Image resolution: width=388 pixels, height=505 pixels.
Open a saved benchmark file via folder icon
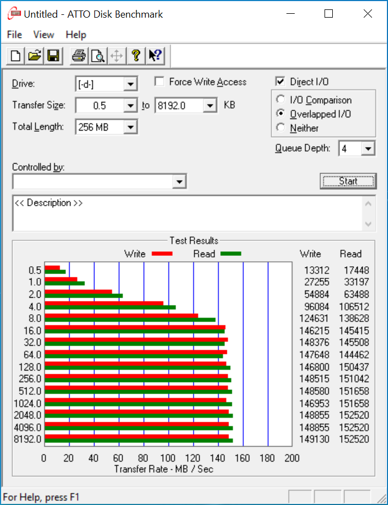35,56
